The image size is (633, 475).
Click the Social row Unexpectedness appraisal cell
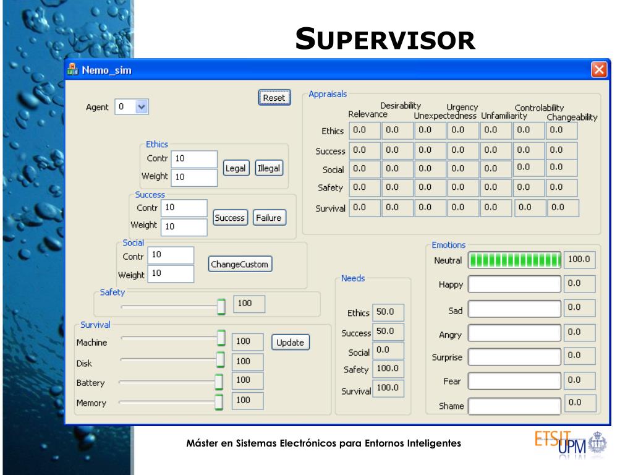[x=430, y=169]
